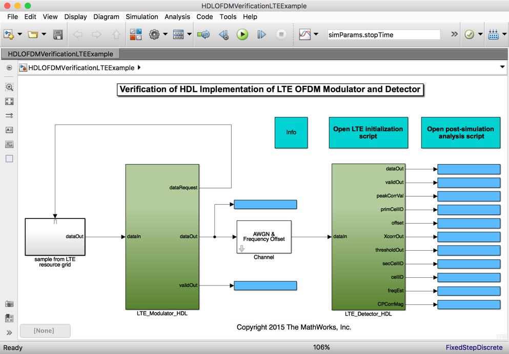Open the breadcrumb dropdown at the far right

pyautogui.click(x=502, y=67)
